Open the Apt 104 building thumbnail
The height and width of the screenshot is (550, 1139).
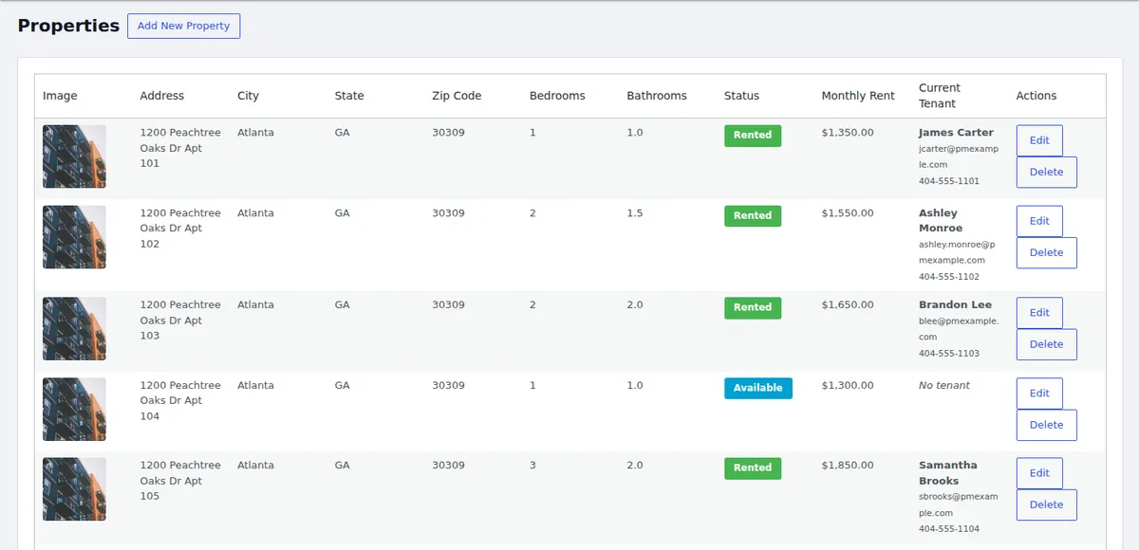(x=74, y=410)
